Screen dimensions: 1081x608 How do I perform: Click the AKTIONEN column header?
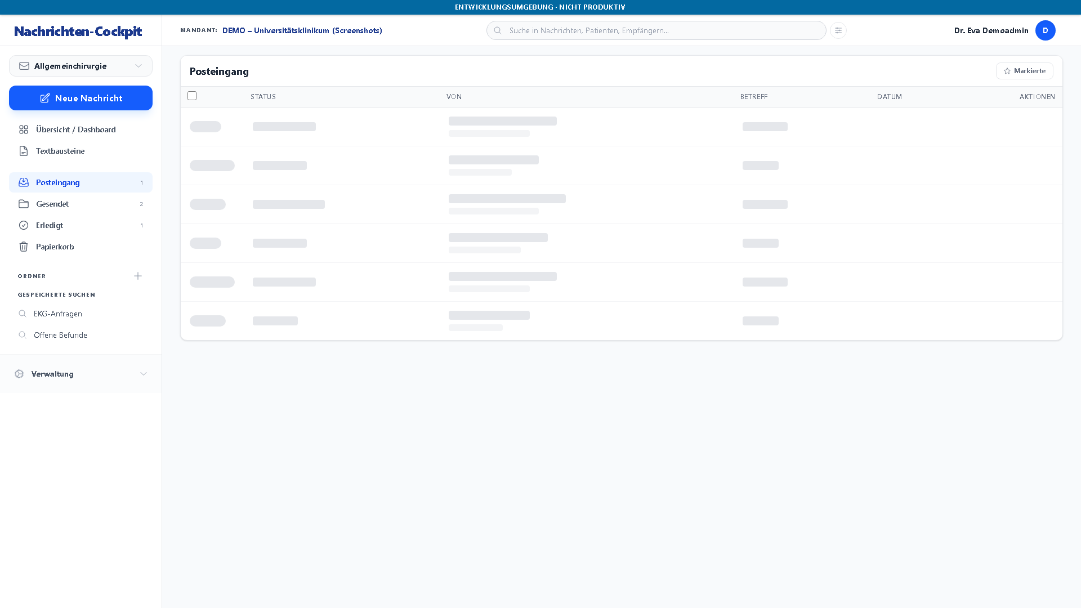[1037, 97]
